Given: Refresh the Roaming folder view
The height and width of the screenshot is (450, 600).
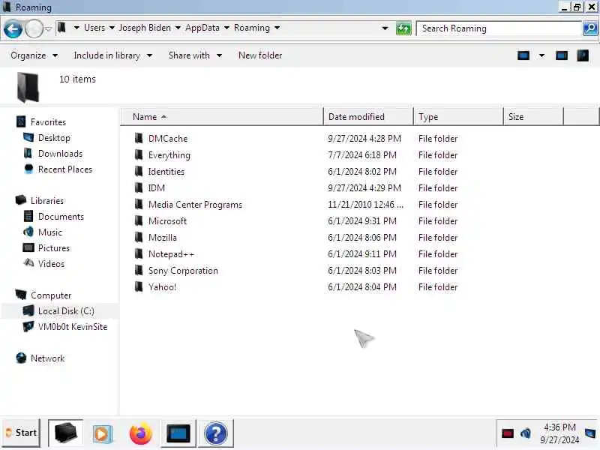Looking at the screenshot, I should click(403, 28).
